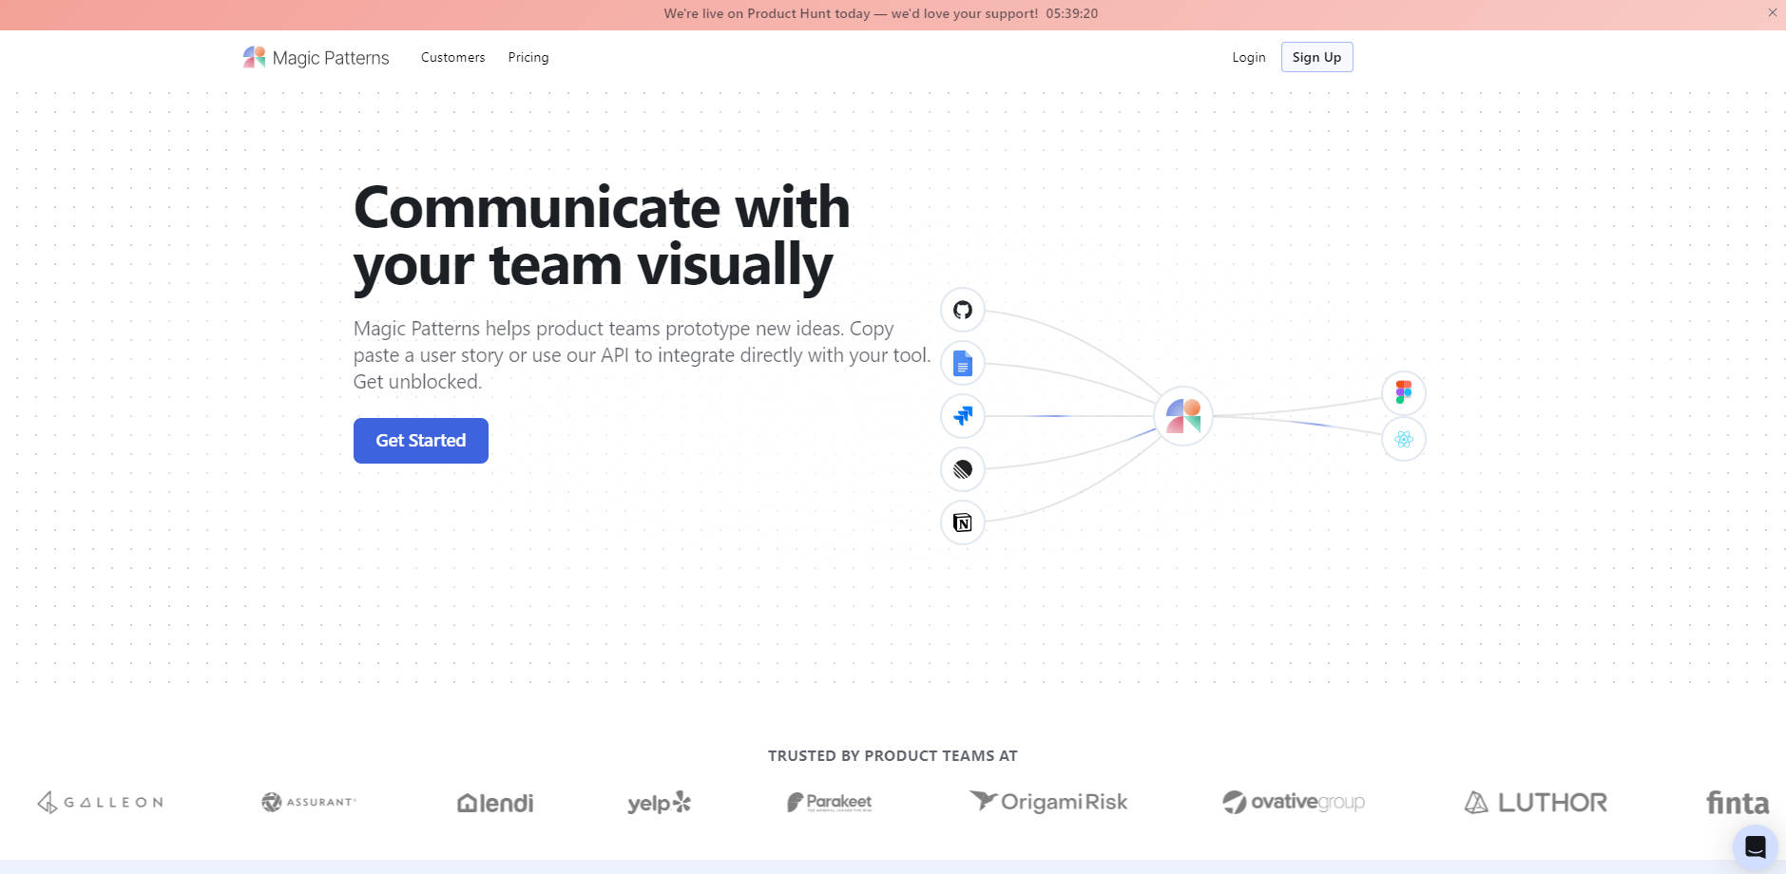The width and height of the screenshot is (1786, 874).
Task: Click the Notion icon
Action: [962, 522]
